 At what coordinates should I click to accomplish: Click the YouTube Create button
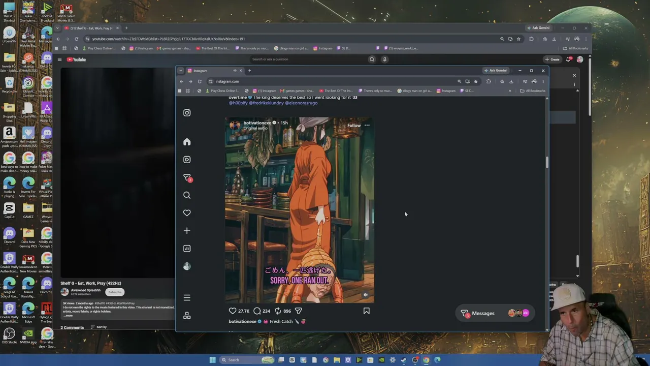click(552, 59)
